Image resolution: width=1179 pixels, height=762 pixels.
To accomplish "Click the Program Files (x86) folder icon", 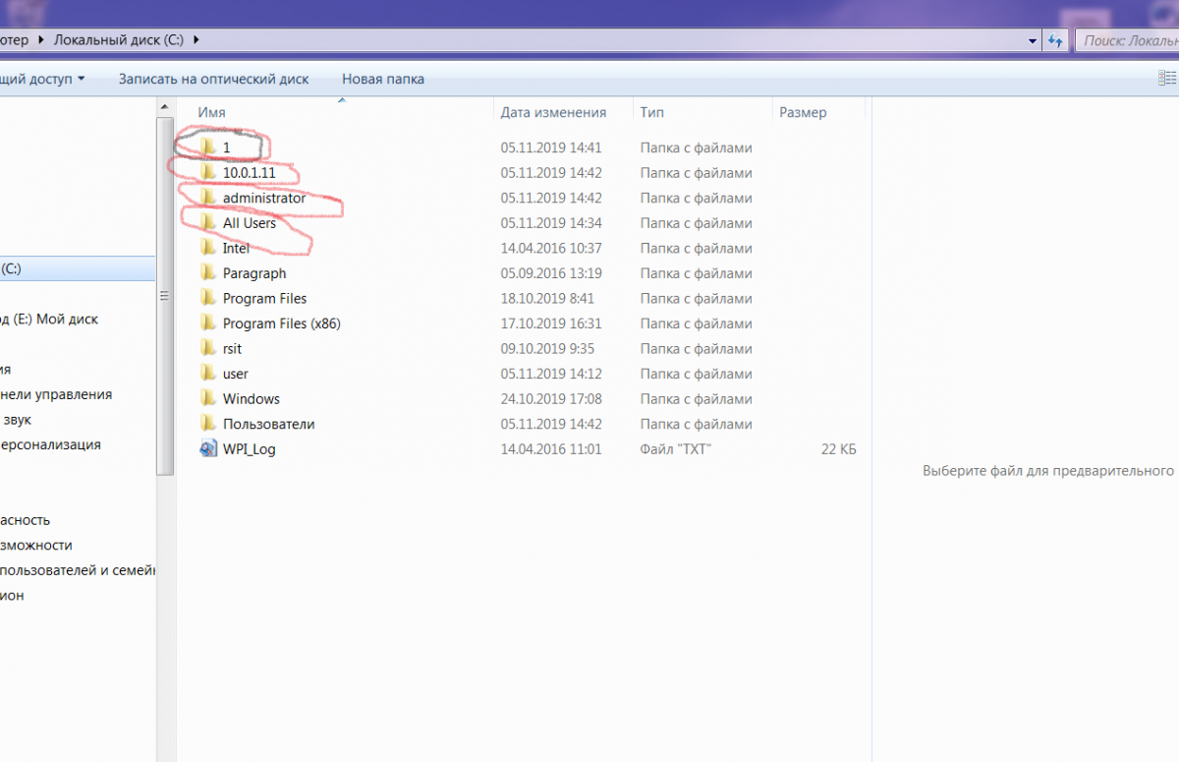I will pos(207,323).
